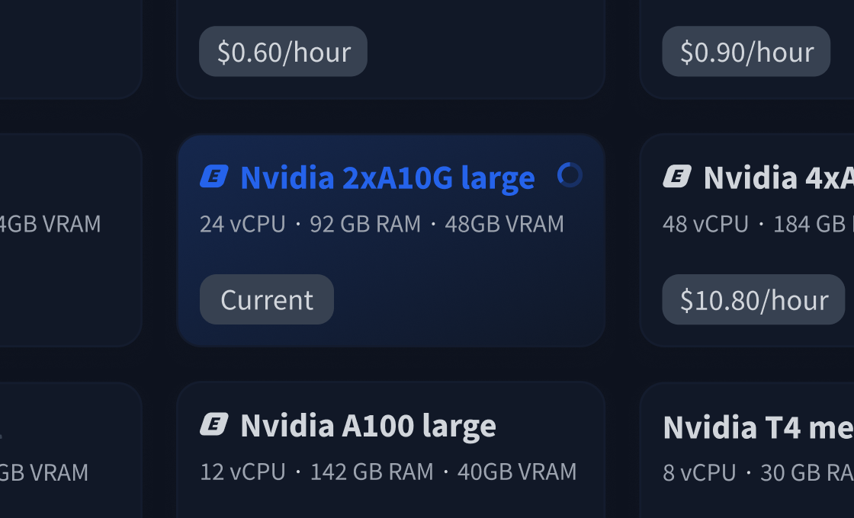Click the Current badge on the highlighted card
This screenshot has width=854, height=518.
(x=266, y=299)
